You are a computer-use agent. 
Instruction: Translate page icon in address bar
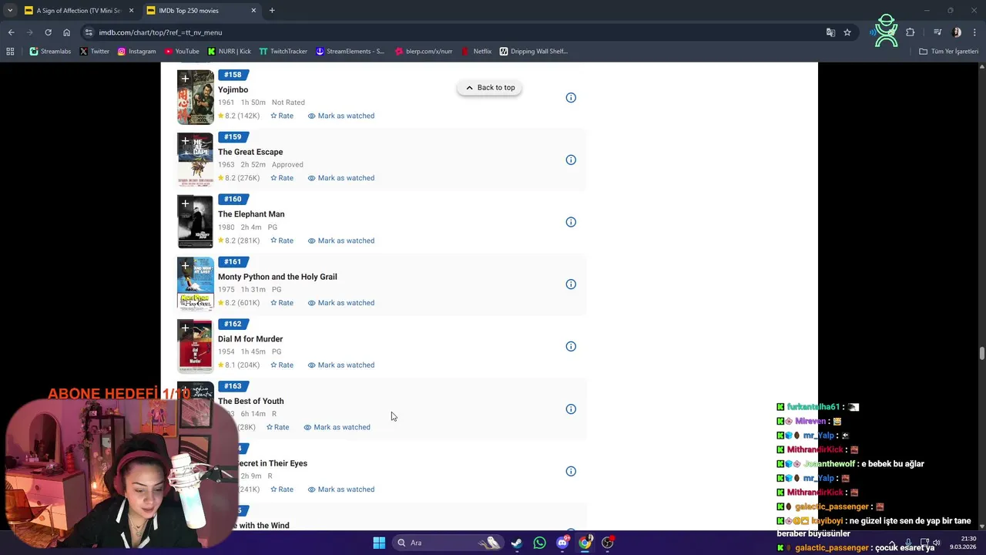tap(830, 32)
